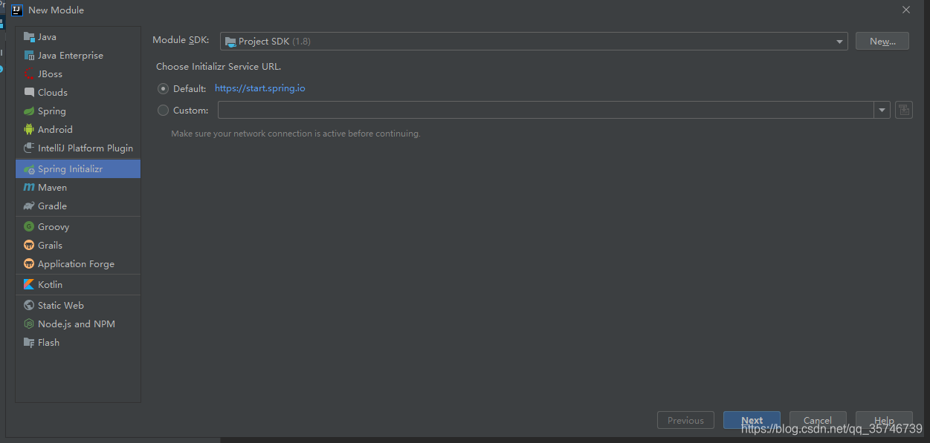Choose Java Enterprise module type
The width and height of the screenshot is (930, 443).
pyautogui.click(x=78, y=56)
